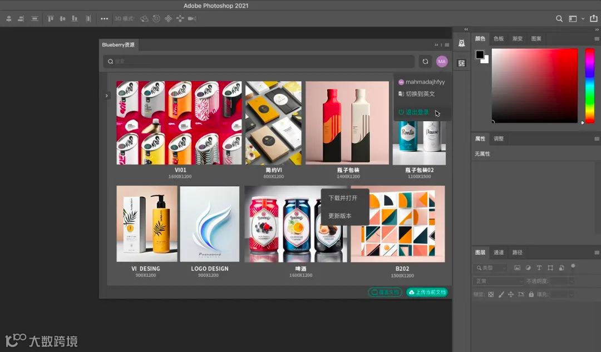Toggle the text layer filter T icon
This screenshot has width=601, height=352.
tap(539, 267)
